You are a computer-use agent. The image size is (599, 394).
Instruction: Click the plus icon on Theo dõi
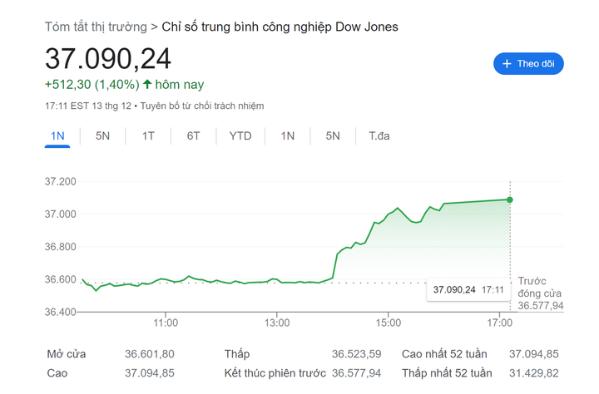tap(507, 63)
